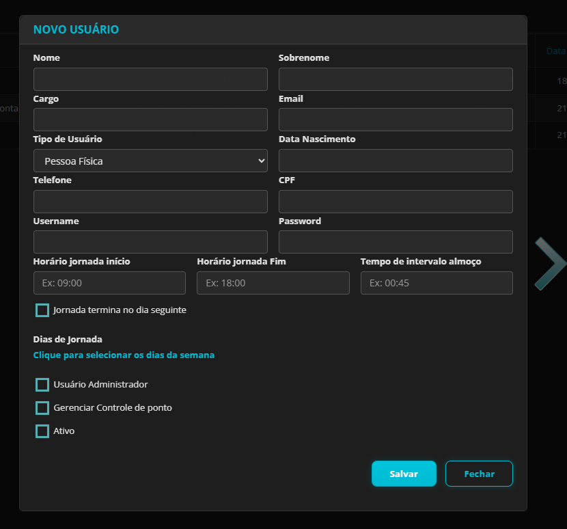This screenshot has height=529, width=567.
Task: Click the Username text field
Action: [150, 242]
